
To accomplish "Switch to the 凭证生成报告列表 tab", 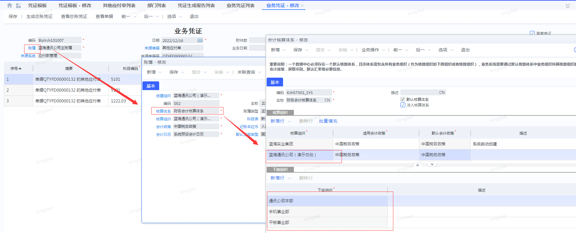I will (196, 6).
